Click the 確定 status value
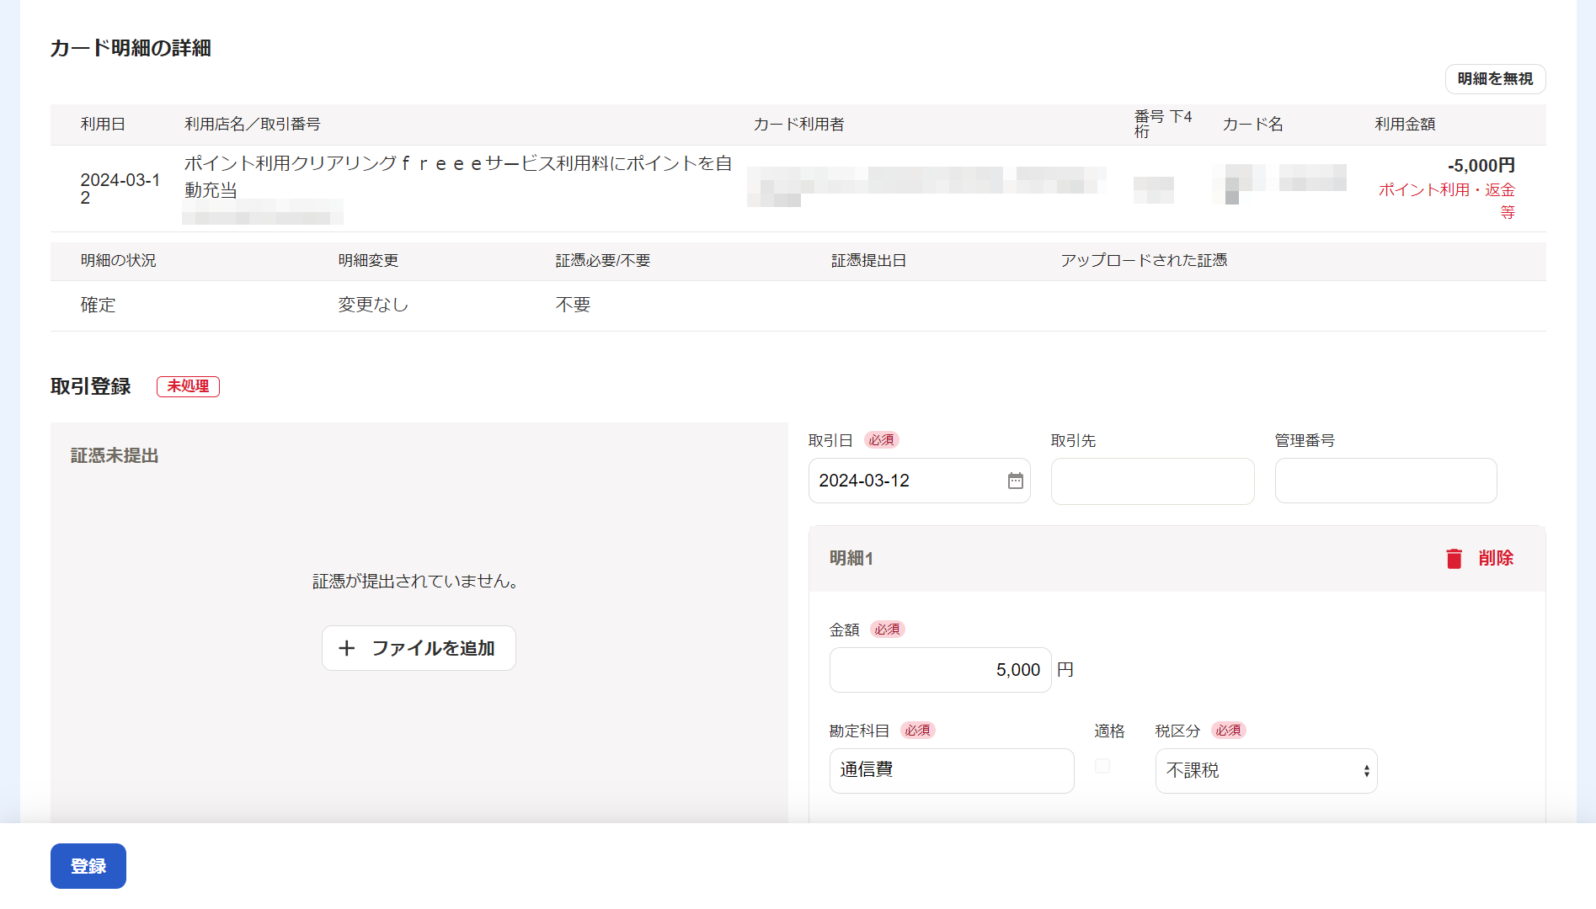1596x909 pixels. 98,305
